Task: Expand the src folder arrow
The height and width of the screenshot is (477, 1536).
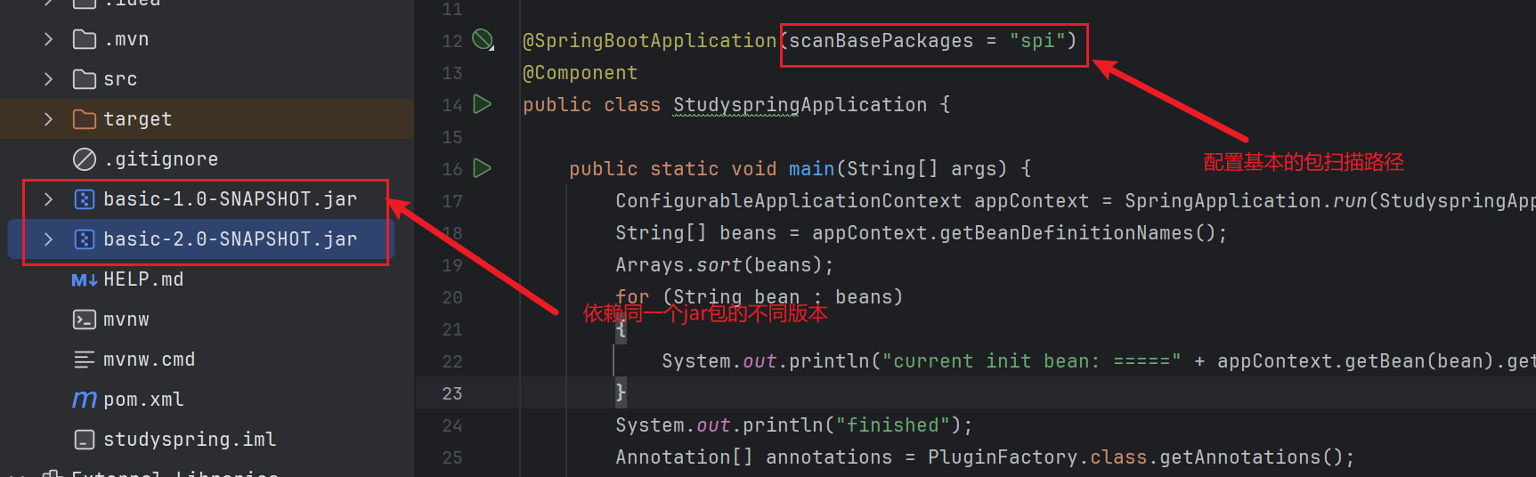Action: click(x=49, y=79)
